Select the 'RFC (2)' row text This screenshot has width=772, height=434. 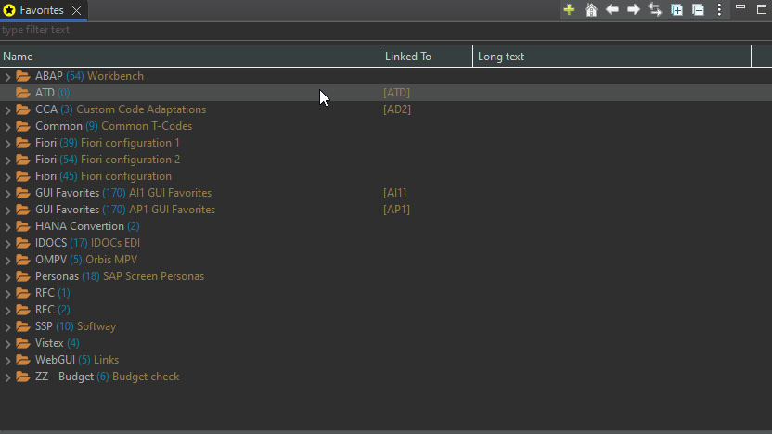click(x=53, y=310)
